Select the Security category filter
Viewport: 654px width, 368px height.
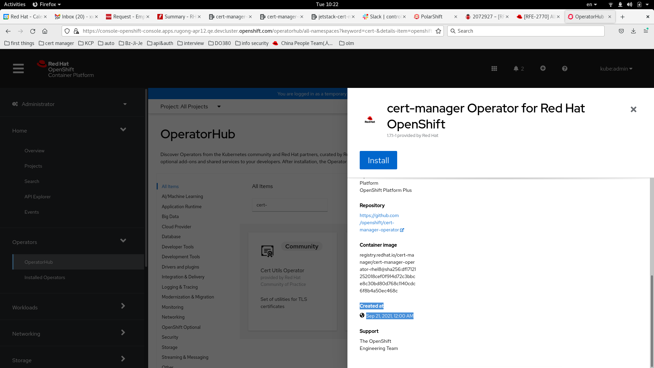pos(170,337)
